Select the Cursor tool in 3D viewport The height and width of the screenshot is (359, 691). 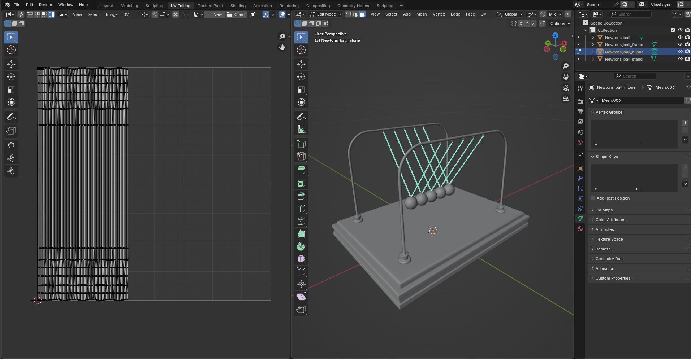click(x=301, y=50)
